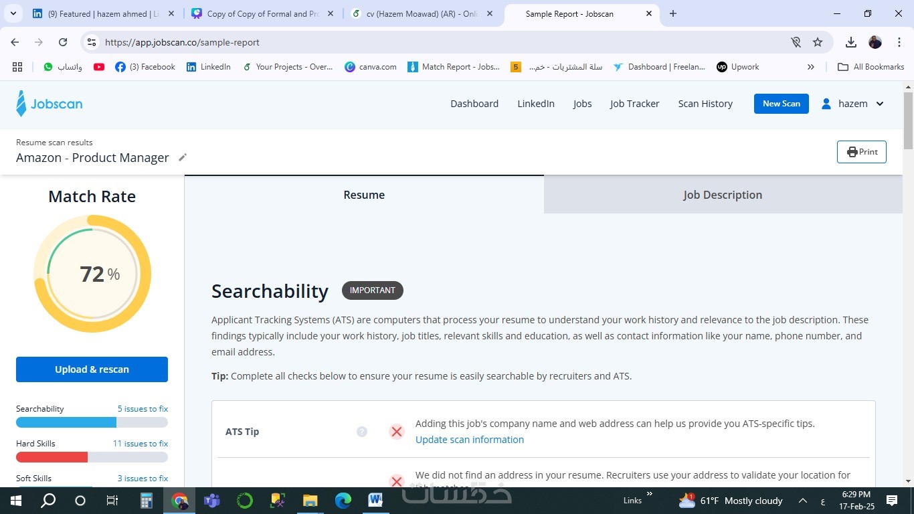Bookmark this page with the star icon
The image size is (914, 514).
(x=818, y=42)
